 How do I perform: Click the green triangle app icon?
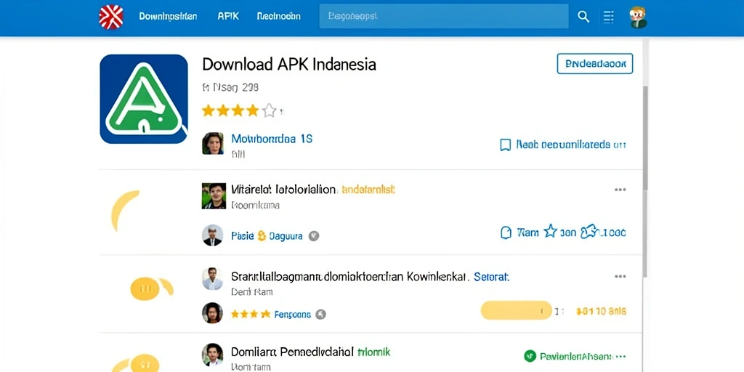(x=144, y=99)
